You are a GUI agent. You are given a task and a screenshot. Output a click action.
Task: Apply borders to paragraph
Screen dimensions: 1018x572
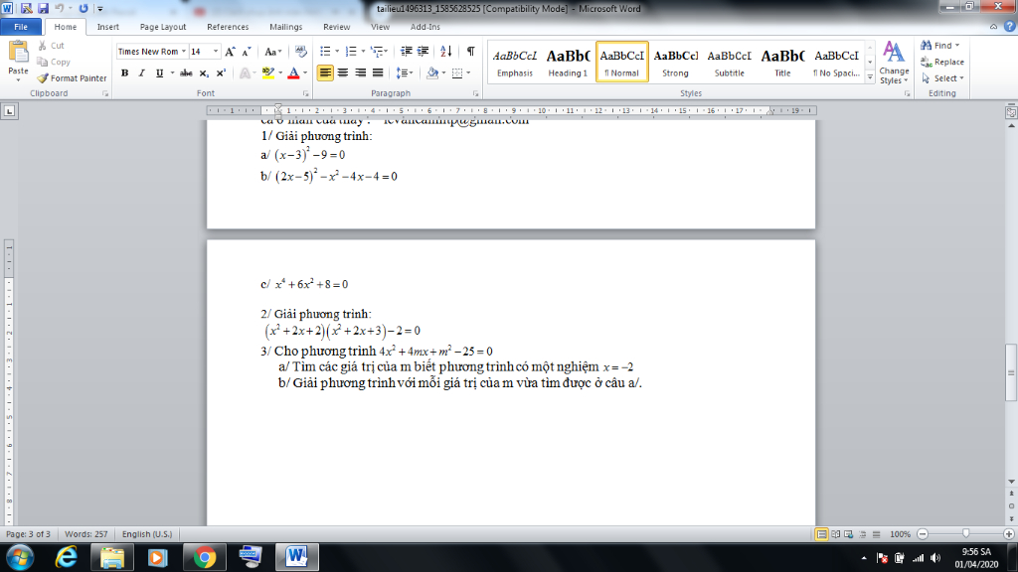pos(457,73)
